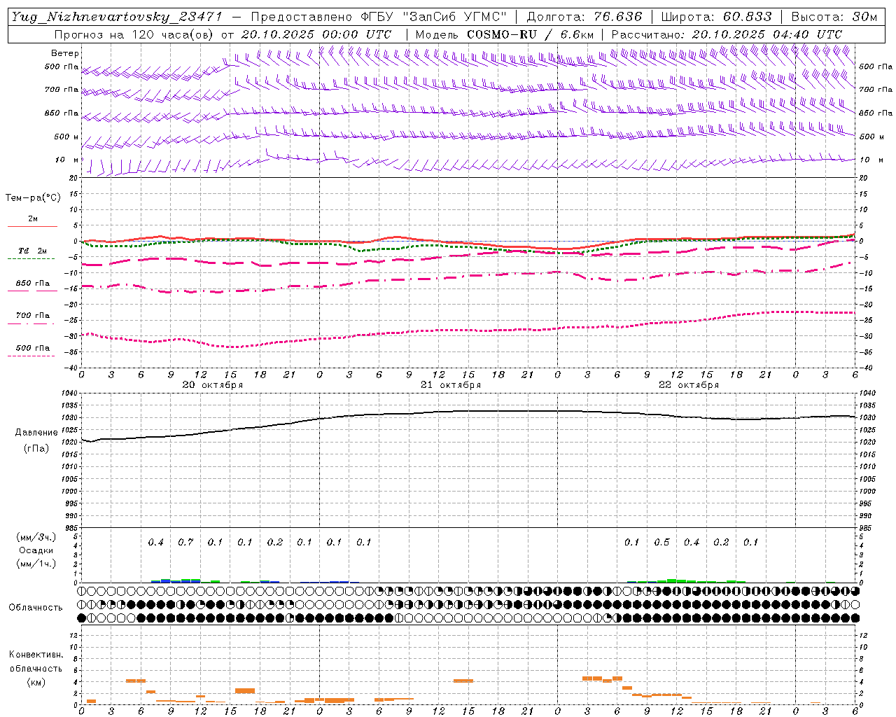Click the 'Конвективн.' convective cloud label
Screen dimensions: 896x717
point(36,655)
